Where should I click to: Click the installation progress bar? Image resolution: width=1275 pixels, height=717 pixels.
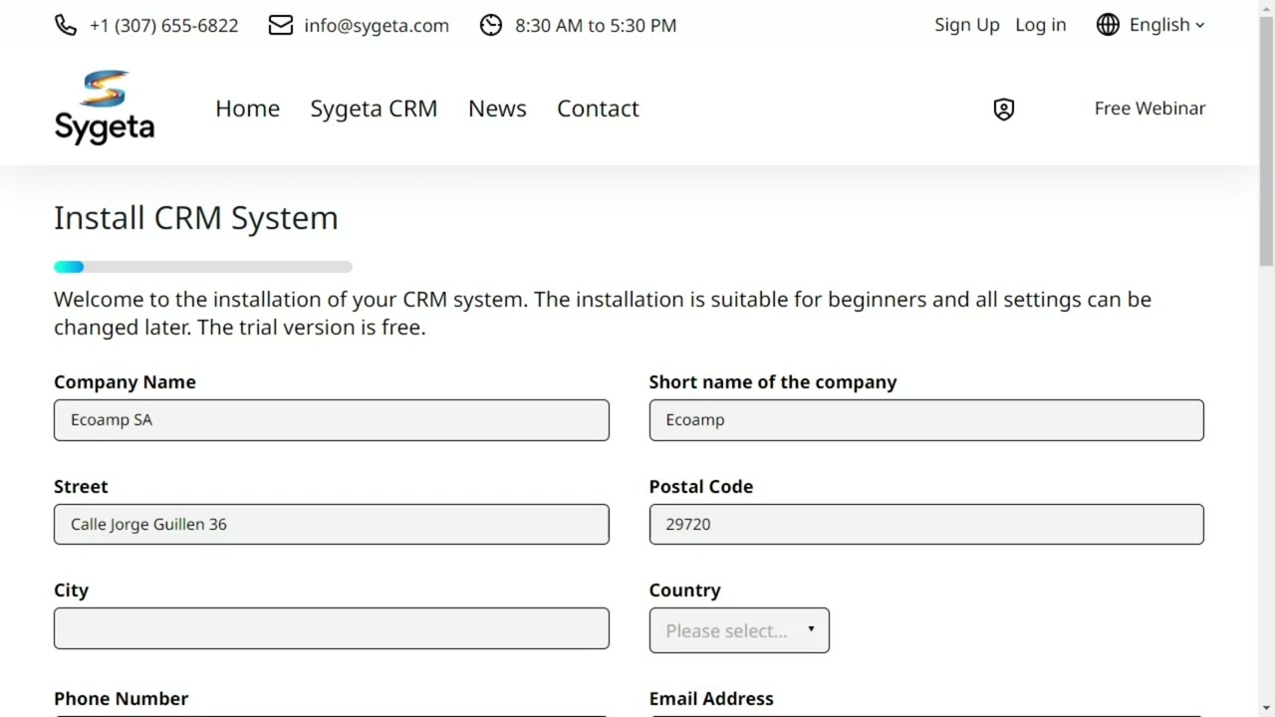pyautogui.click(x=203, y=267)
